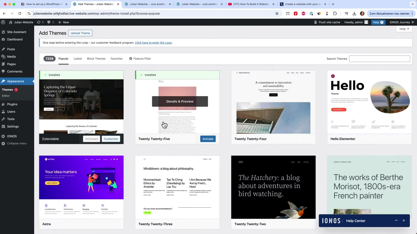Open the Feature Filter gear option

click(140, 58)
